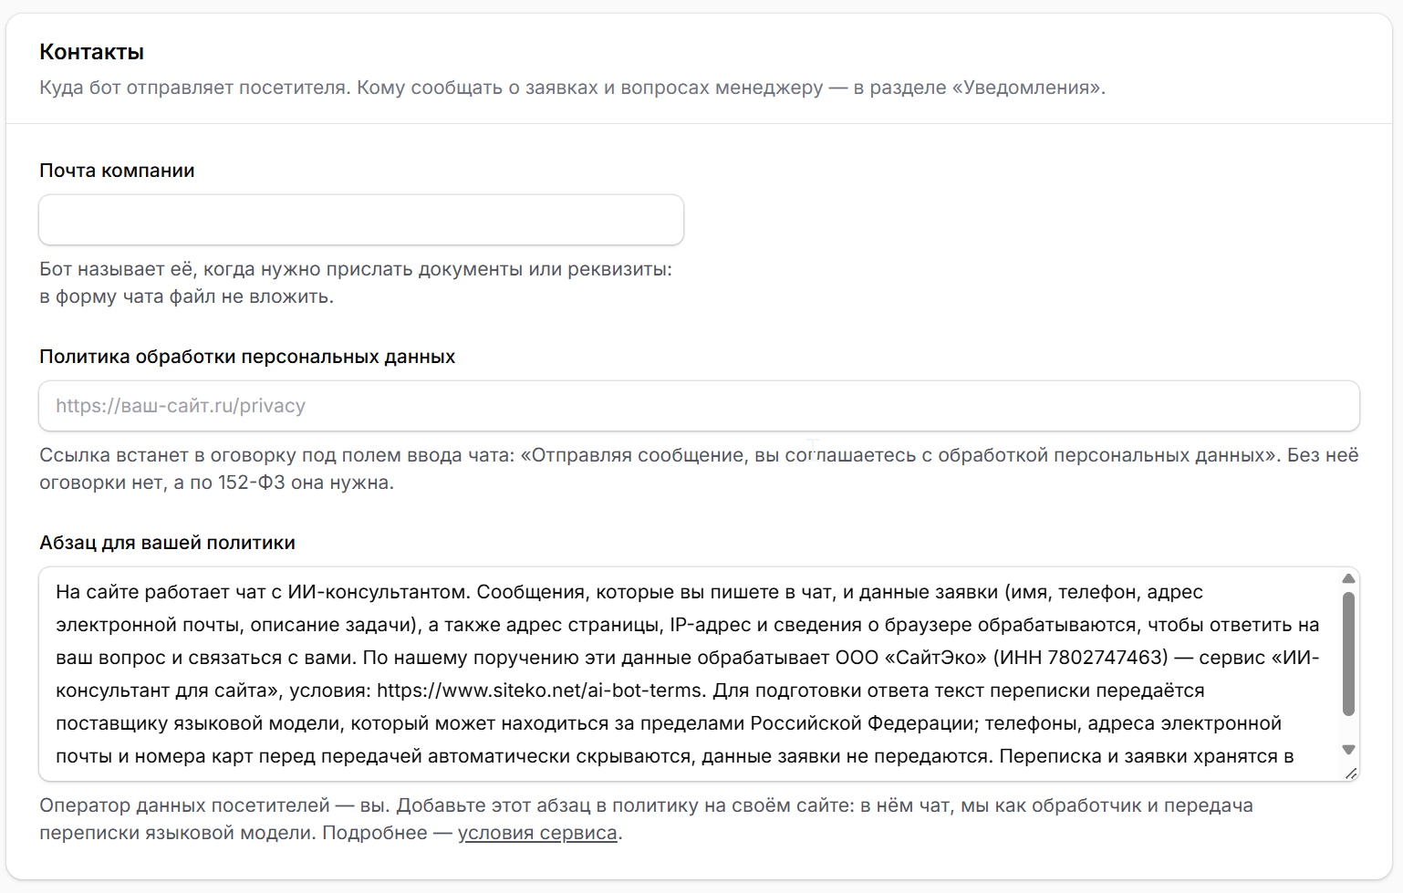
Task: Click the «Политика обработки персональных данных» label
Action: click(247, 357)
